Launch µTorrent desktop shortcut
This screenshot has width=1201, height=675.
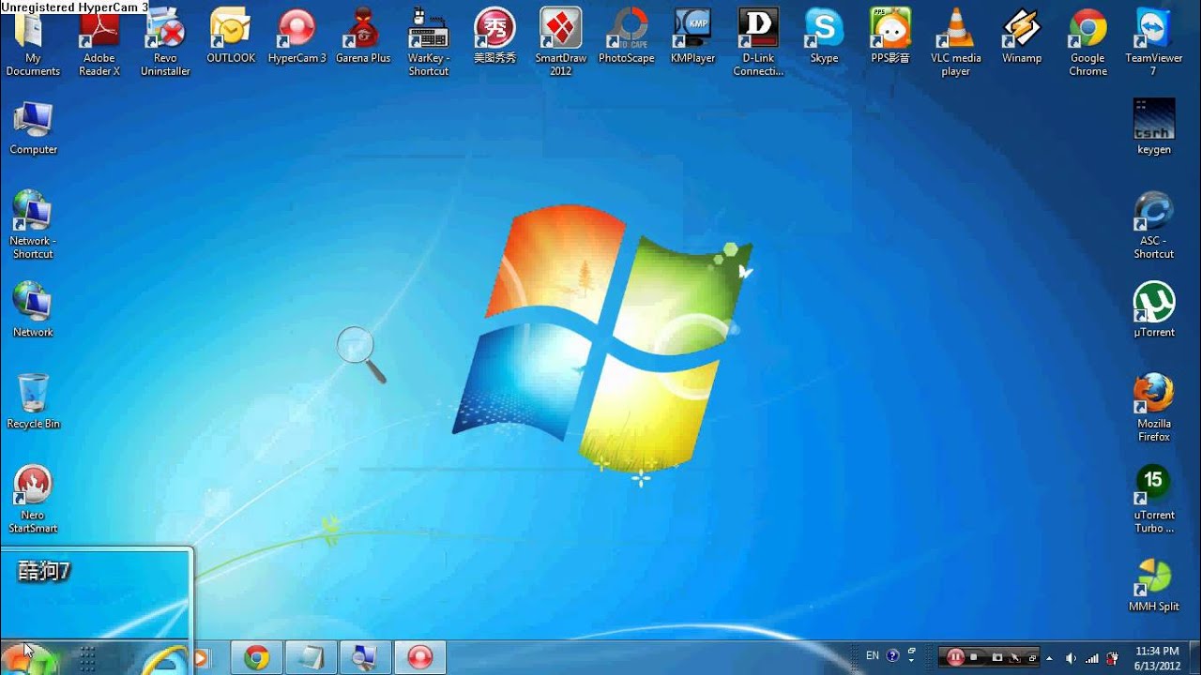click(x=1153, y=310)
